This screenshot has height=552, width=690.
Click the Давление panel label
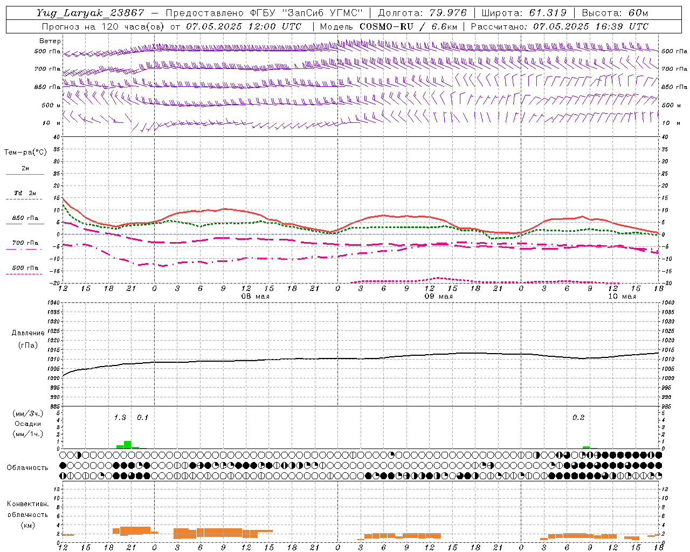27,333
